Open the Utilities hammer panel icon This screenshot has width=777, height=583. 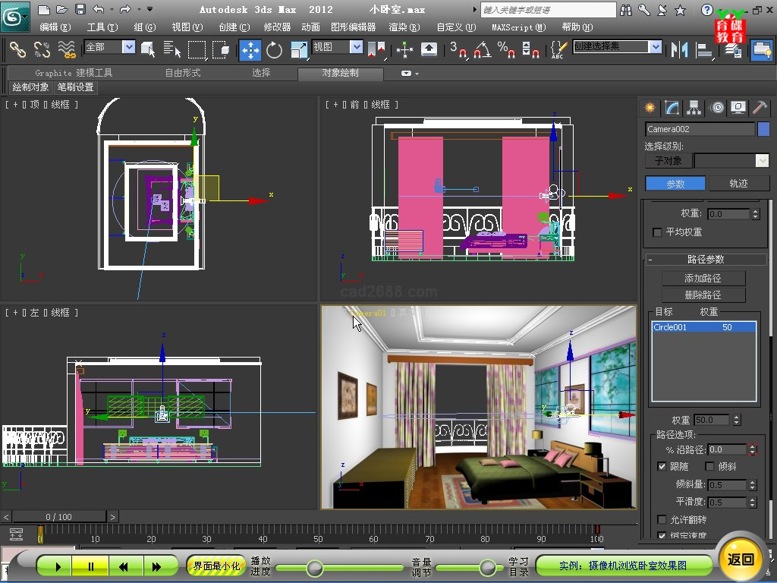(759, 108)
